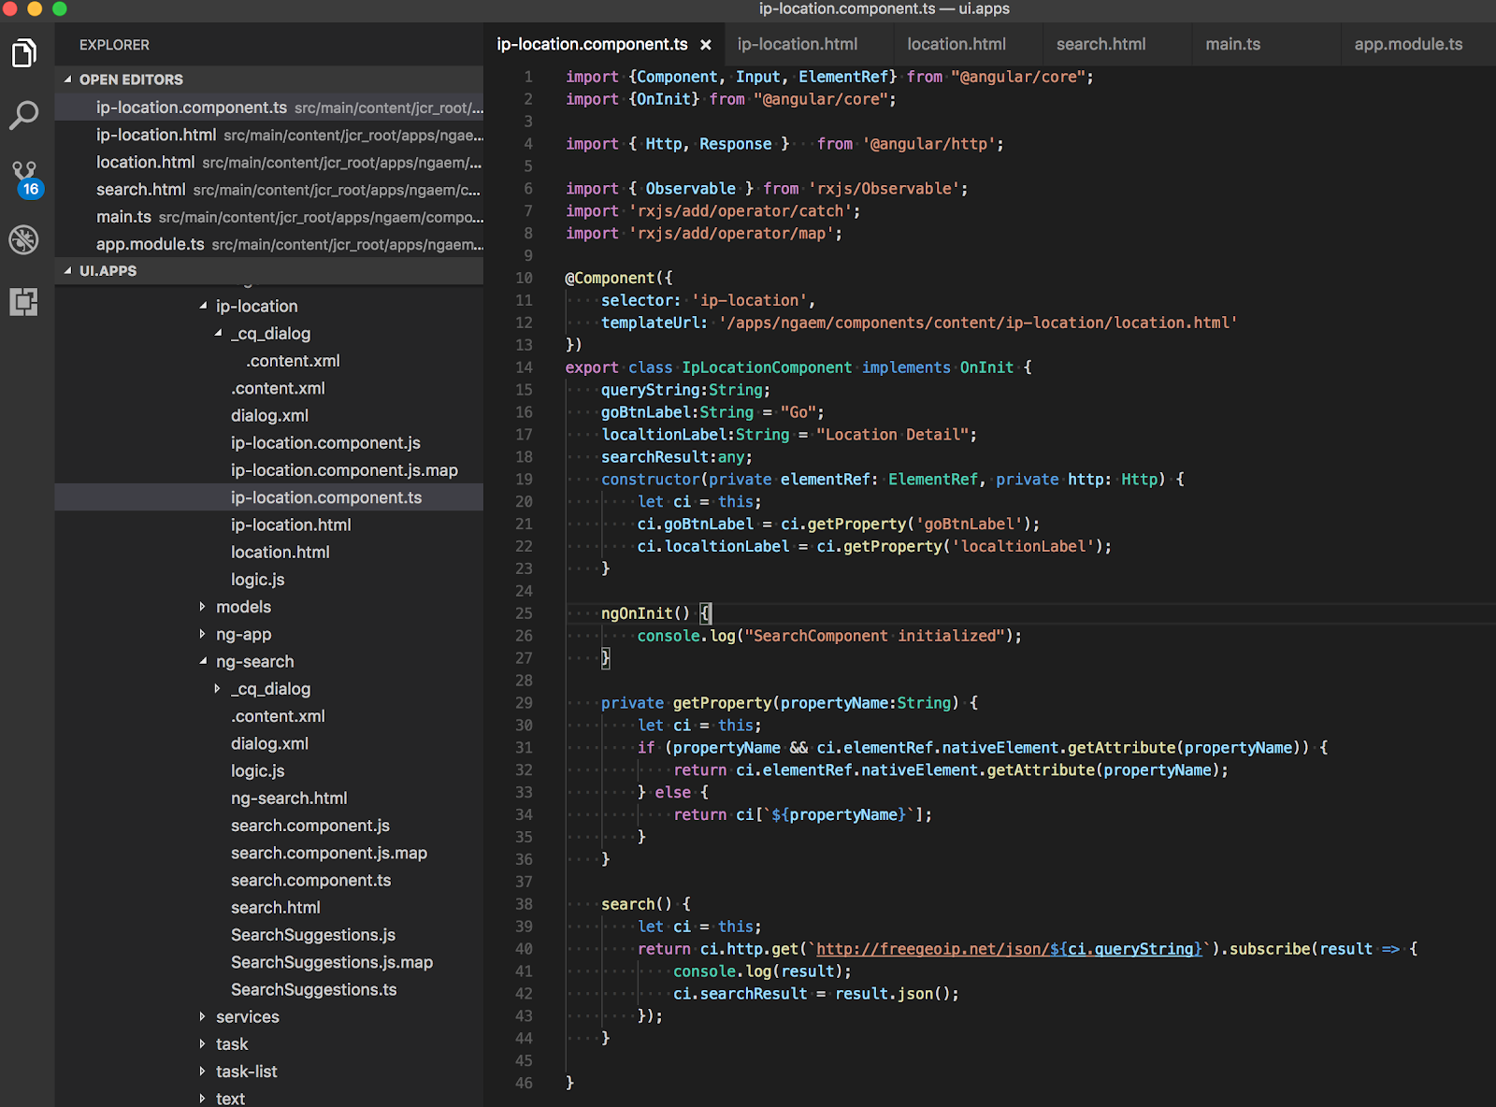Switch to the search.html tab
The width and height of the screenshot is (1496, 1107).
coord(1100,44)
